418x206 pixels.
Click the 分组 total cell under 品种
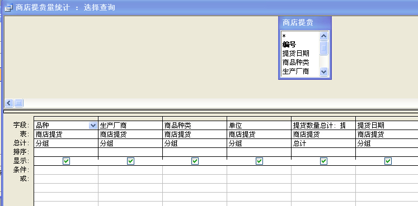[x=66, y=143]
